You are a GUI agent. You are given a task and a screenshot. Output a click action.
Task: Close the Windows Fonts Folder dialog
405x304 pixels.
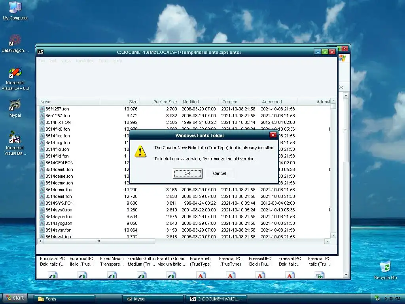tap(273, 135)
